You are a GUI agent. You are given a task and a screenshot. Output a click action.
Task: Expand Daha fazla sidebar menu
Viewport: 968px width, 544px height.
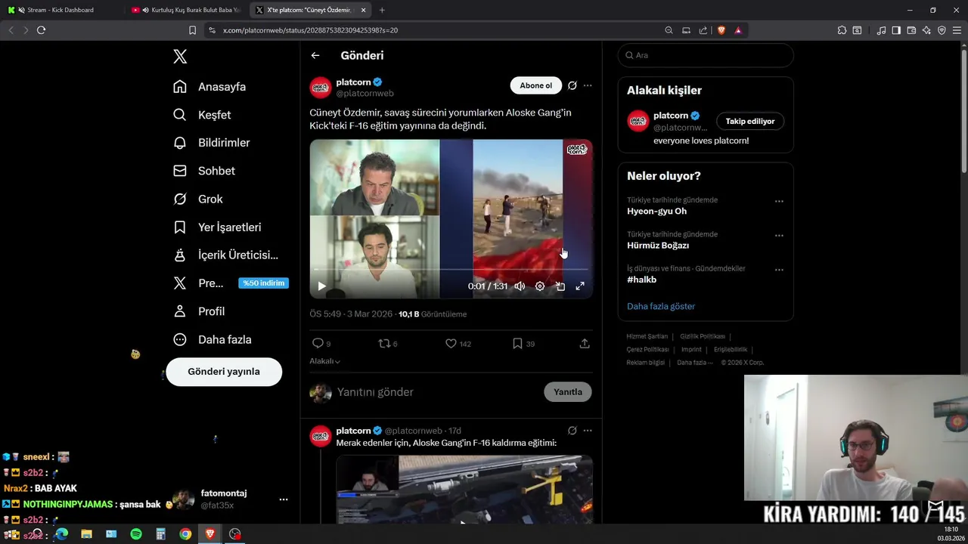(213, 339)
